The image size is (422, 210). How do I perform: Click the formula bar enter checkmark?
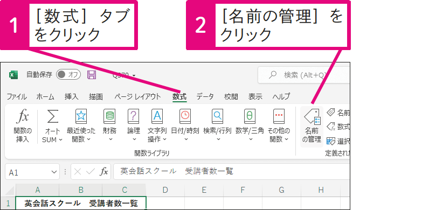point(91,172)
